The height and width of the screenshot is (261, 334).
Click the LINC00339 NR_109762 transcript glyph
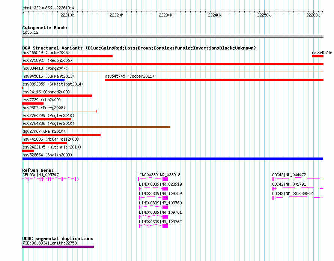pyautogui.click(x=153, y=226)
